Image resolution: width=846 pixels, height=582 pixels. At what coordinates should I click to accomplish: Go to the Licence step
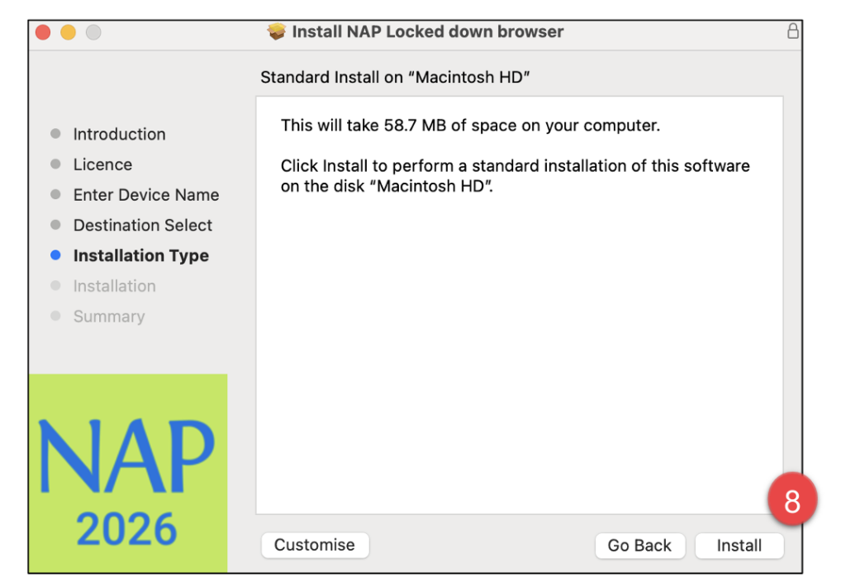click(102, 165)
